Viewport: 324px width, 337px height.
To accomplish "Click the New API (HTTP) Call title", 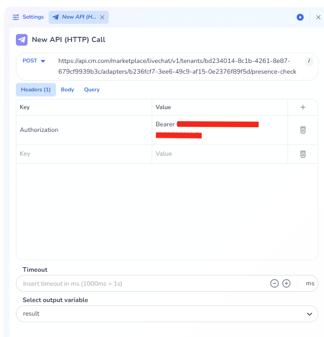I will (69, 40).
